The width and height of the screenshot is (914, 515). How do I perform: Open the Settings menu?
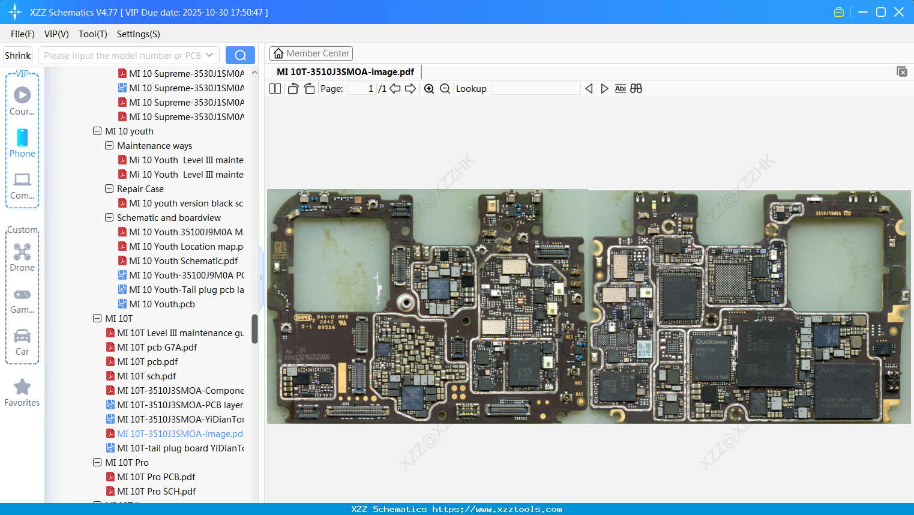tap(138, 34)
